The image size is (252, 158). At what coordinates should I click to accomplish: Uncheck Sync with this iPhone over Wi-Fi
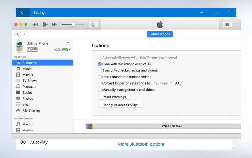point(100,64)
